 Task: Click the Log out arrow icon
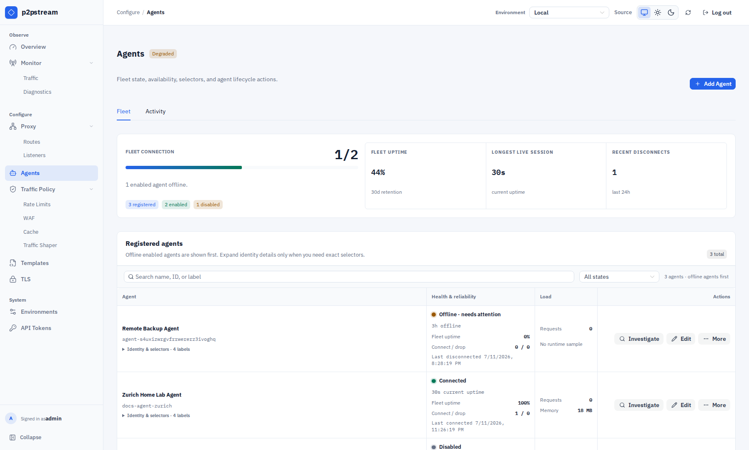706,12
